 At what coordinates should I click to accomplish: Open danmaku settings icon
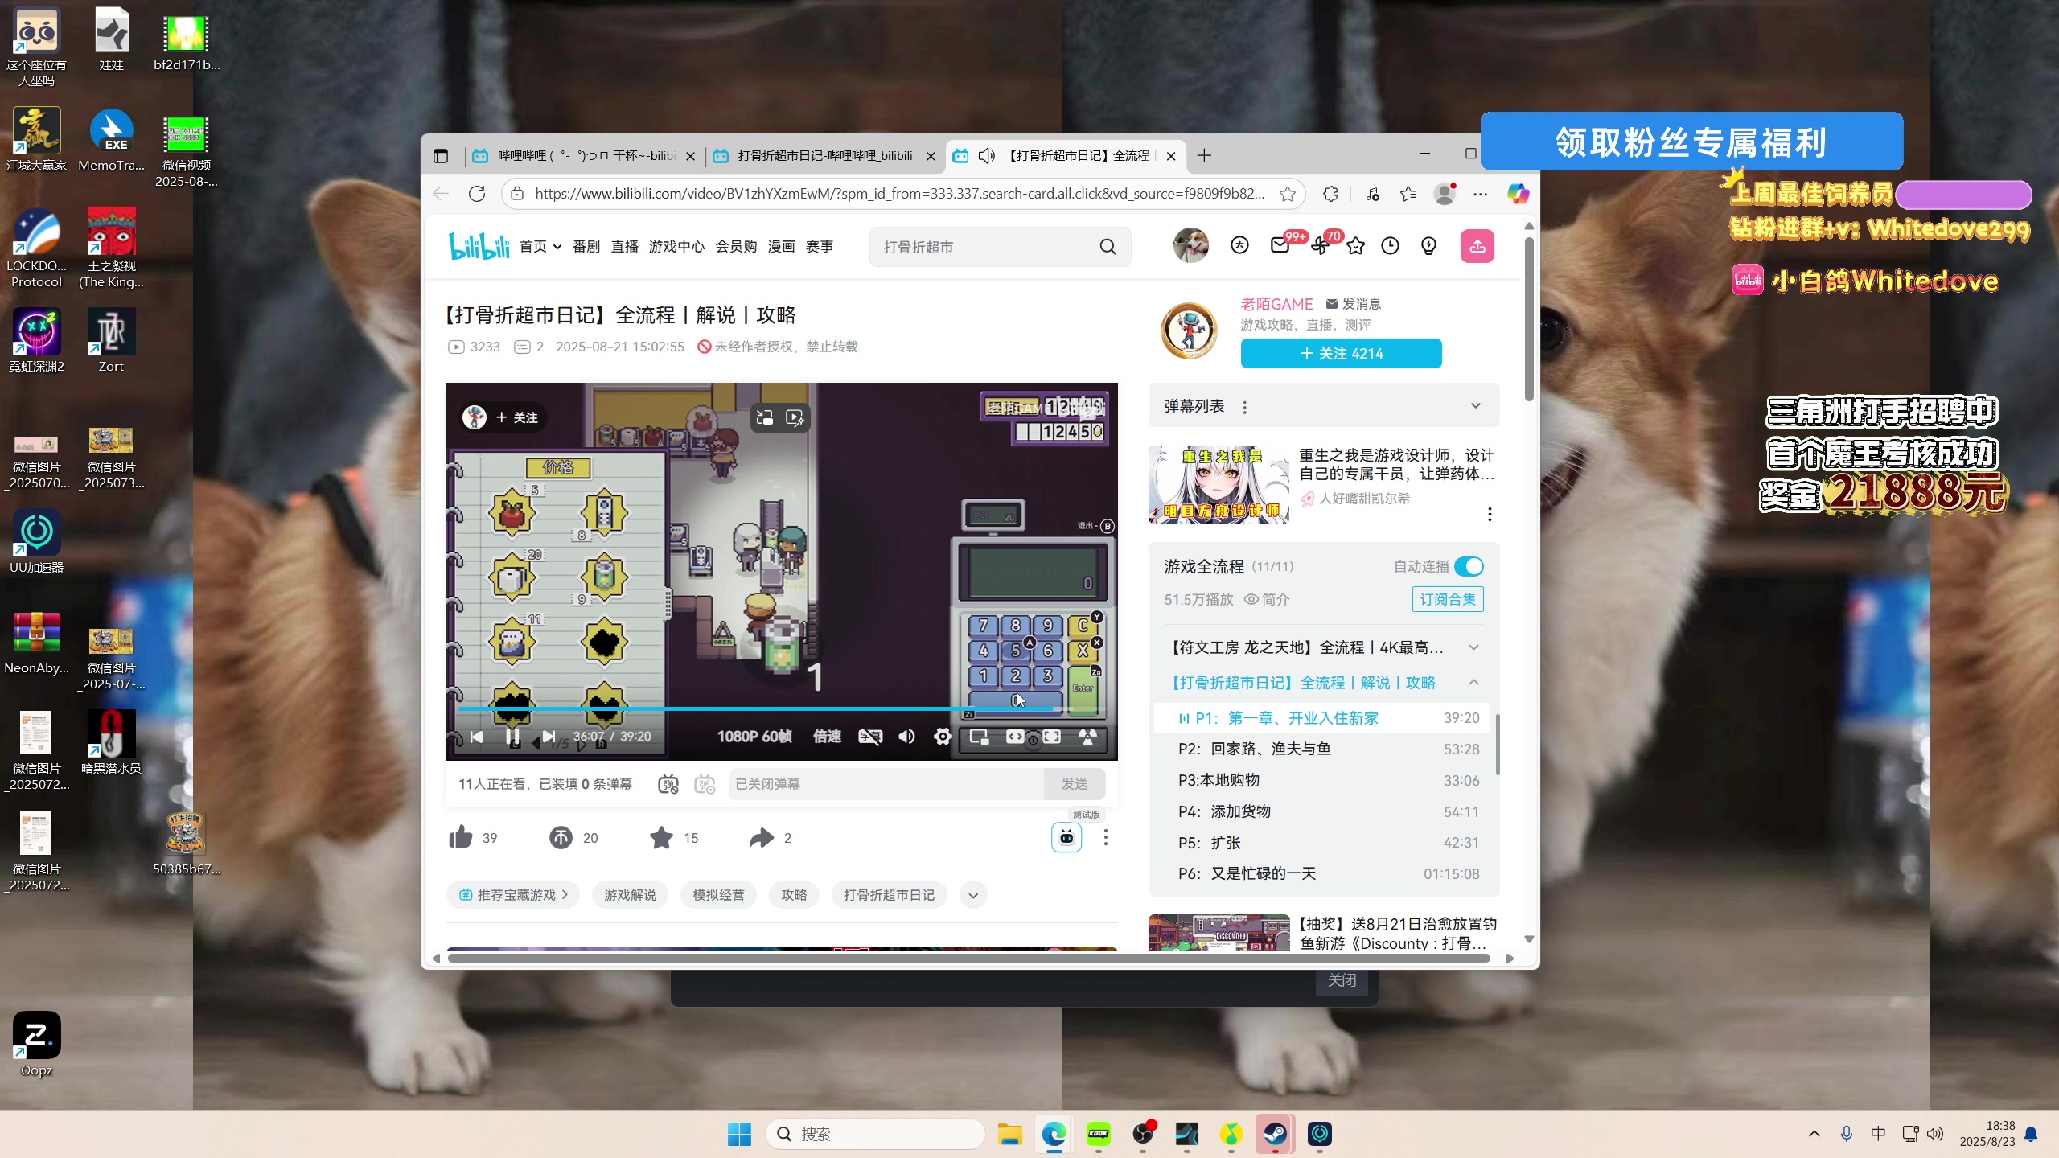tap(705, 784)
